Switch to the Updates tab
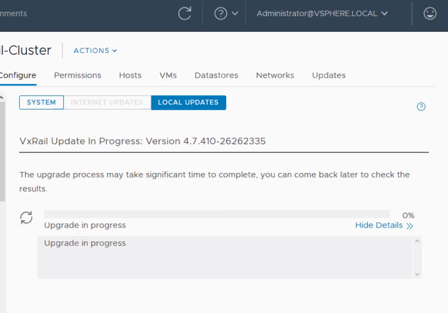The width and height of the screenshot is (448, 313). [x=328, y=75]
